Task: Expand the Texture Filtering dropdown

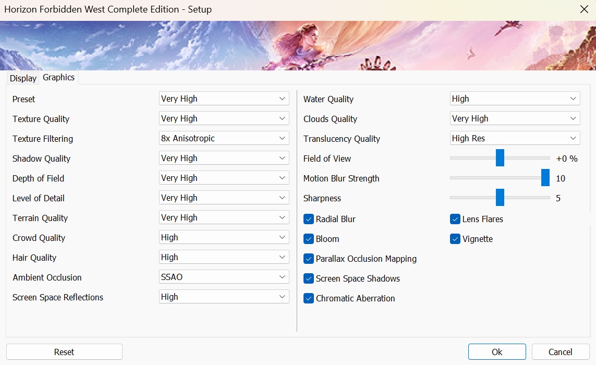Action: [x=224, y=138]
